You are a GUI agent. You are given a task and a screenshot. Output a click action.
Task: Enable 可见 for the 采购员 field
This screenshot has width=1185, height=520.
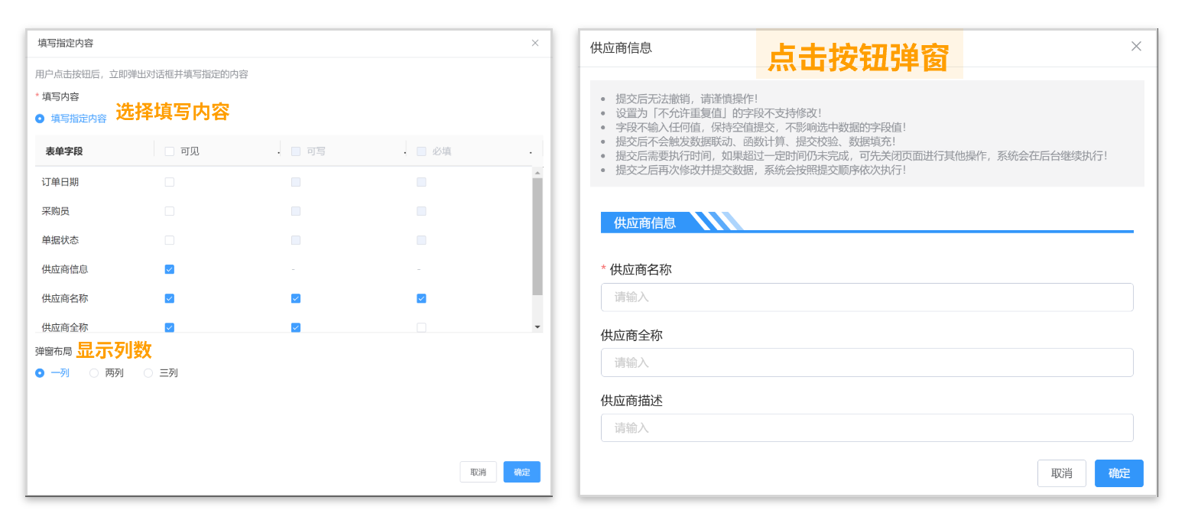[x=169, y=211]
